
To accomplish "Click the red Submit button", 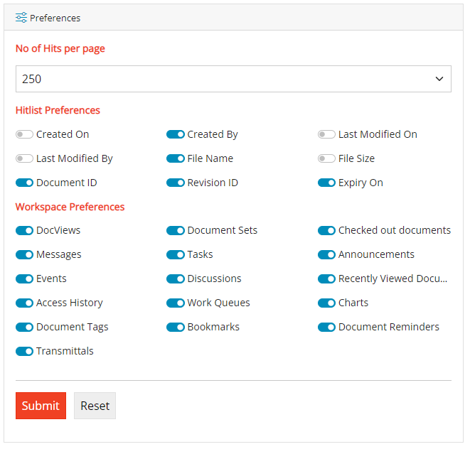I will pyautogui.click(x=41, y=406).
